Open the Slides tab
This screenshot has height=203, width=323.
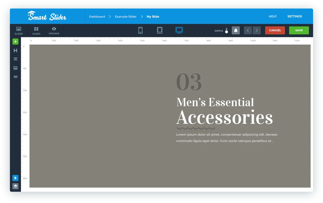point(36,31)
